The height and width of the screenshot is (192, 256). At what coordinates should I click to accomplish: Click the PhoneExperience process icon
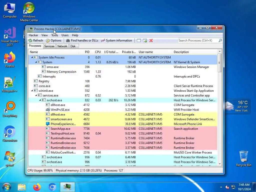click(x=48, y=124)
